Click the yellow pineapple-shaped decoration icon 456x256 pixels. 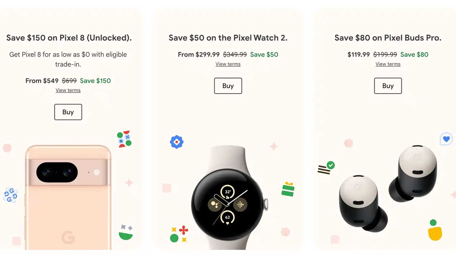click(435, 230)
